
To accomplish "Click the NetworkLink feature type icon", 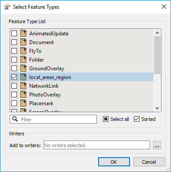I will (x=24, y=86).
